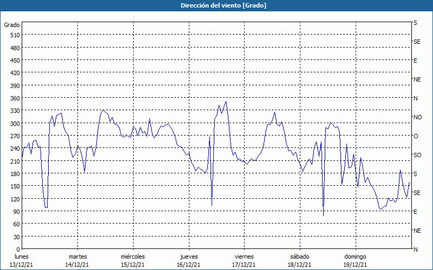Select the 'sábado' day label
The image size is (433, 270).
[300, 256]
